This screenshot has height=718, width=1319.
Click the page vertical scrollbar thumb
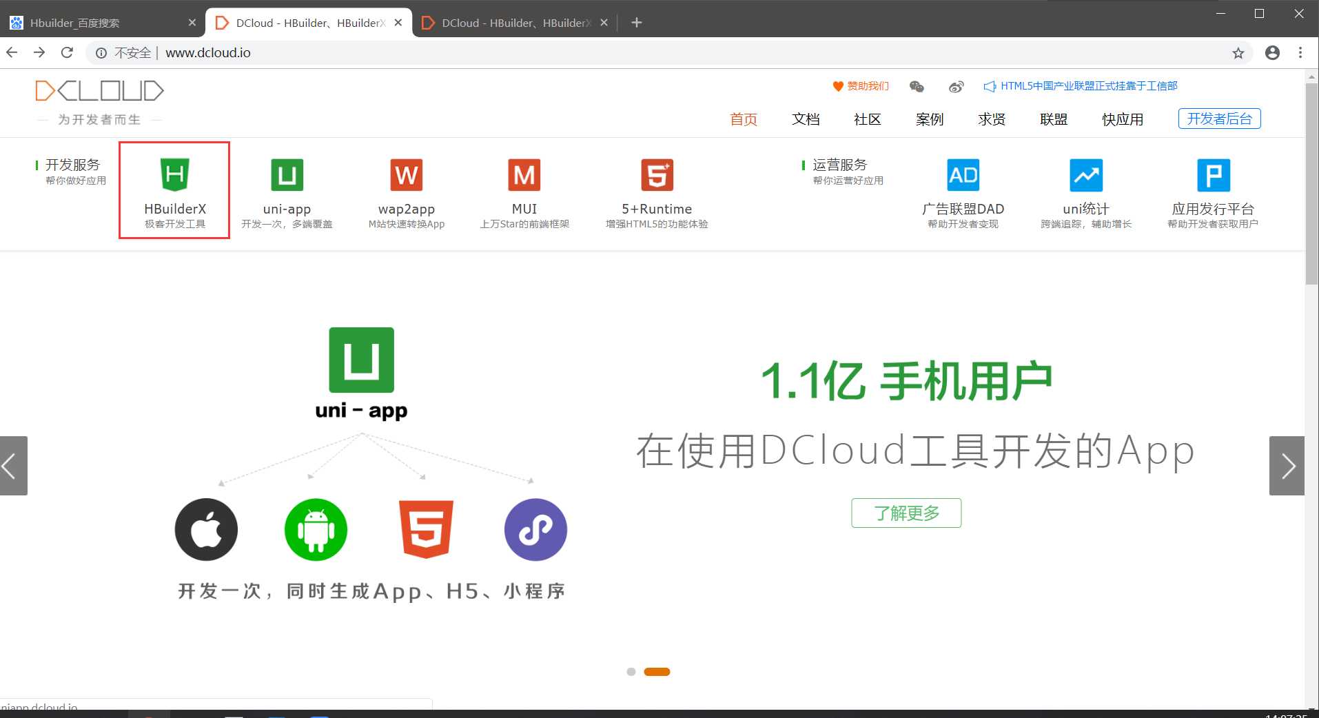click(x=1311, y=183)
